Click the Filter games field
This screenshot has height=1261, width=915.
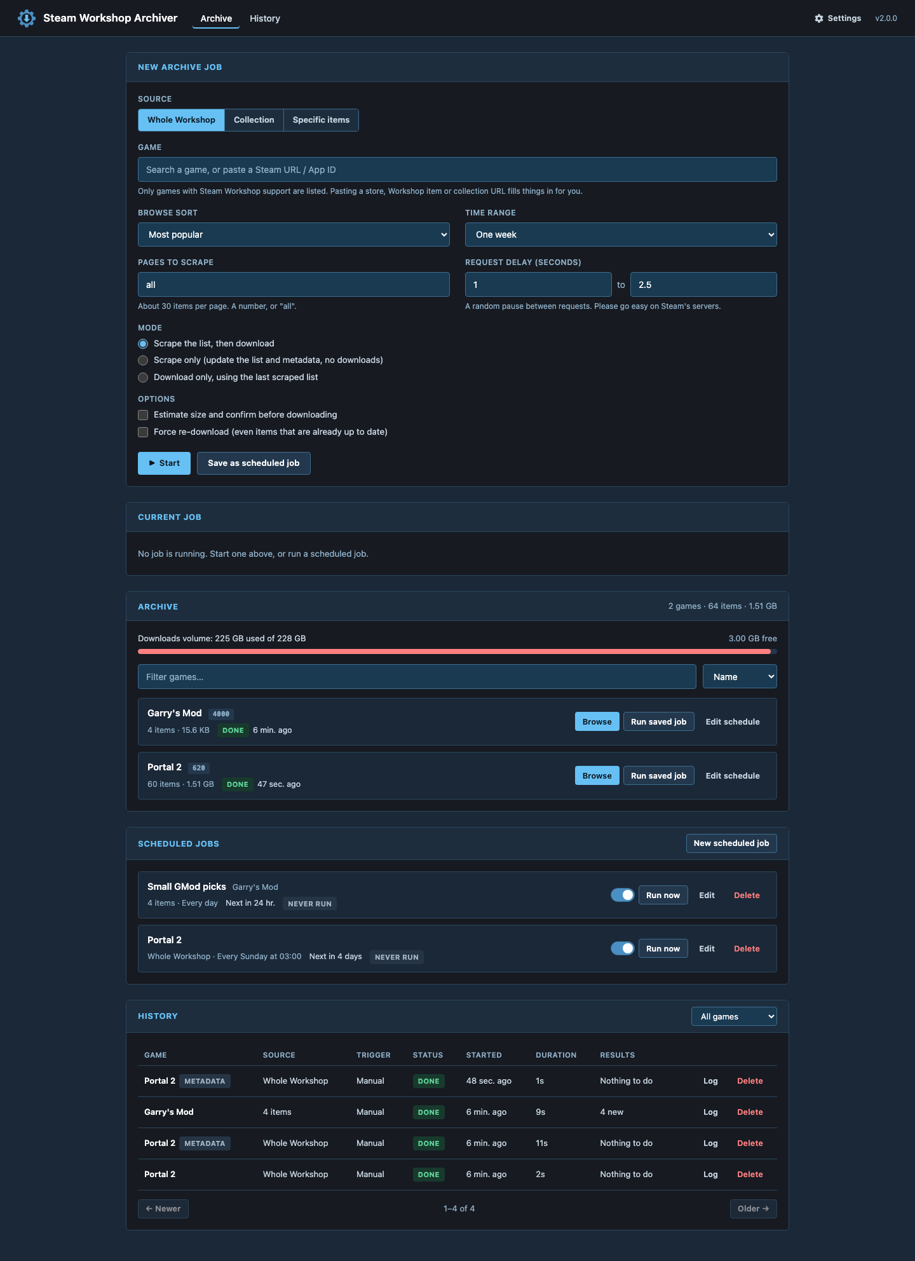click(417, 677)
